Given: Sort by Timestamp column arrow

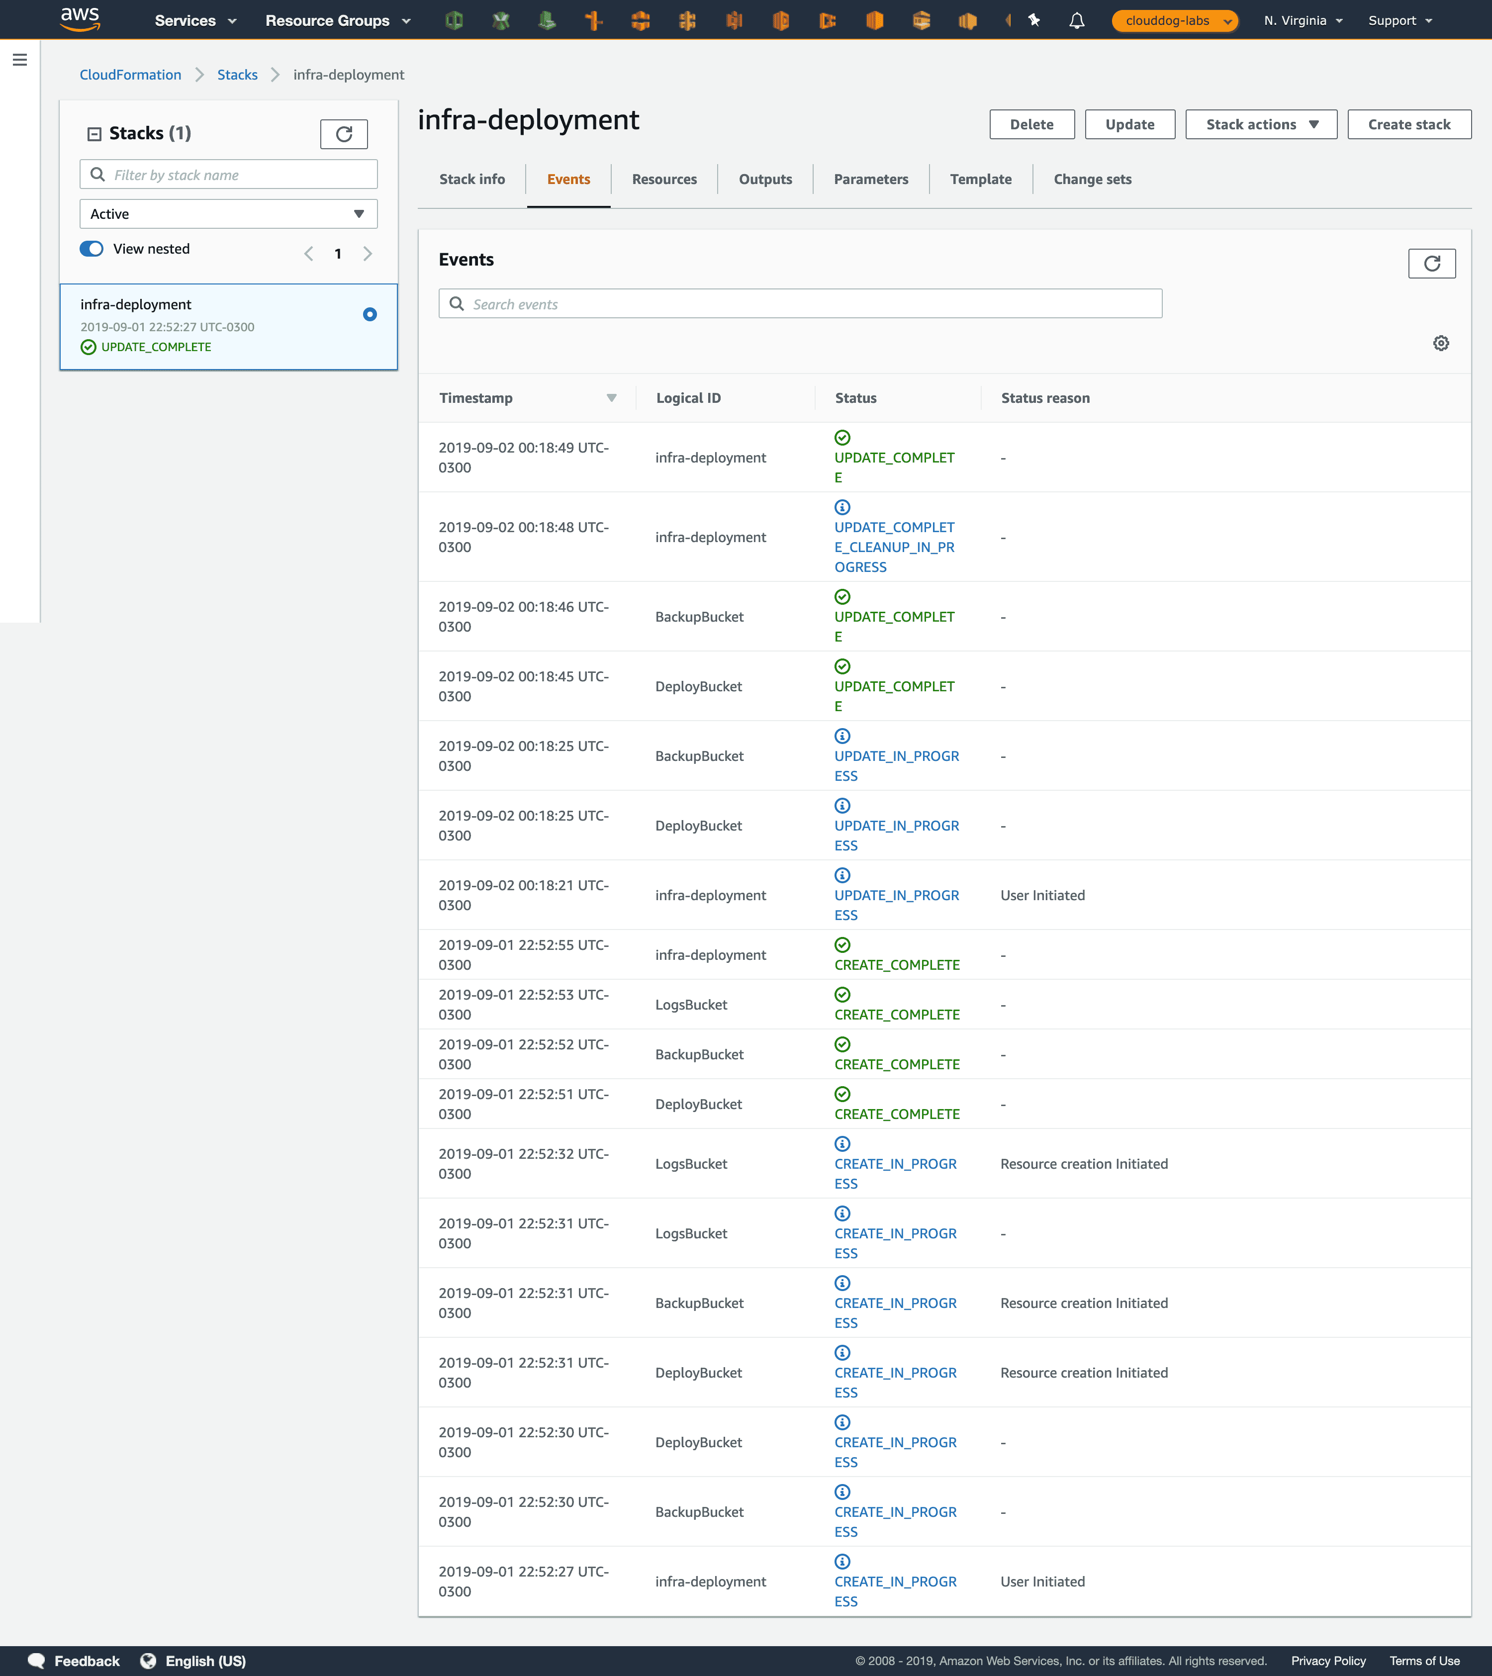Looking at the screenshot, I should click(611, 398).
